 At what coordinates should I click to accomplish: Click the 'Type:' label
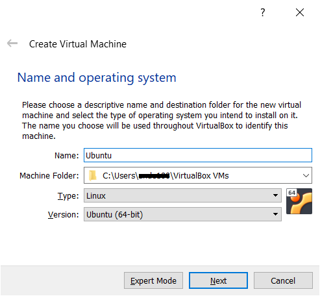(68, 196)
